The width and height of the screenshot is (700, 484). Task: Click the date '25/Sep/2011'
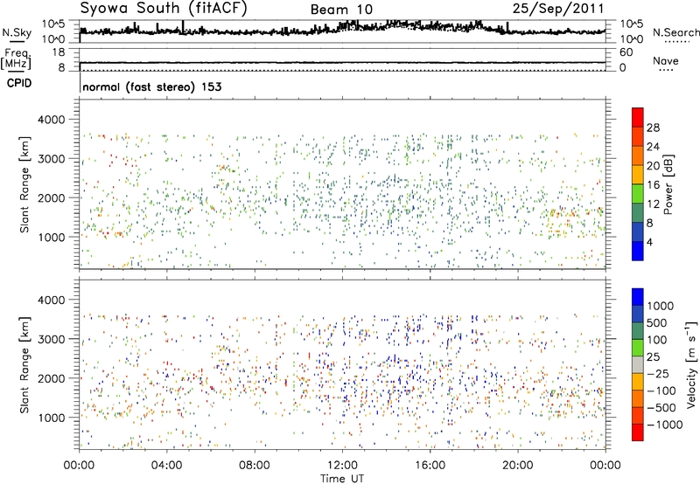(558, 9)
